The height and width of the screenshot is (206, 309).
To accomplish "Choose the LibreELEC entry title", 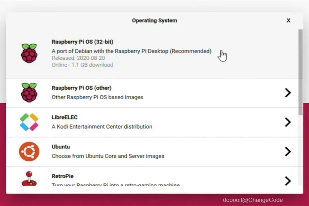I will (65, 117).
